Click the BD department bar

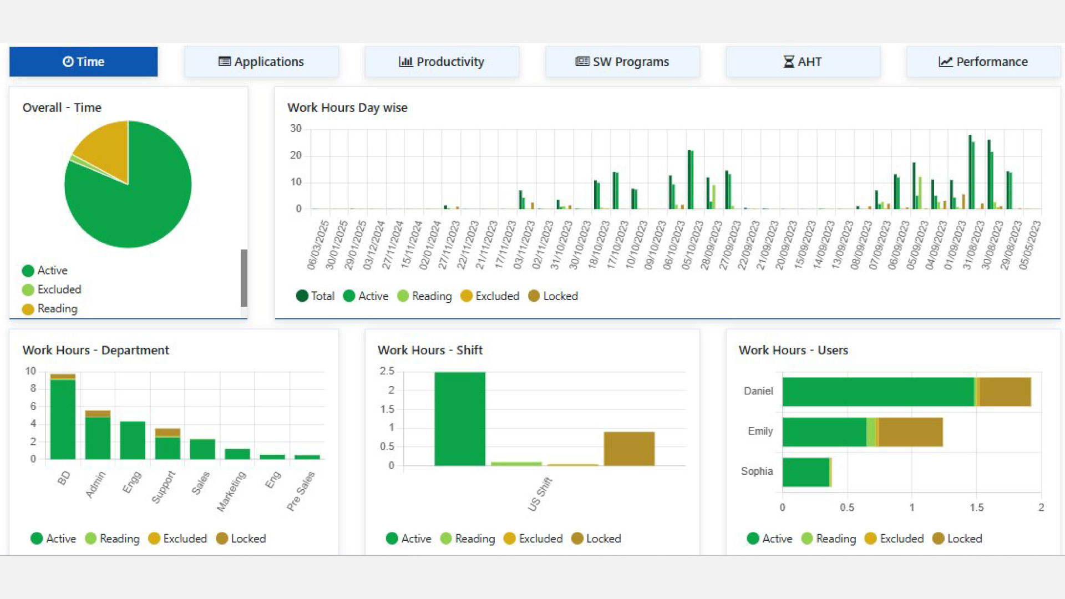63,419
